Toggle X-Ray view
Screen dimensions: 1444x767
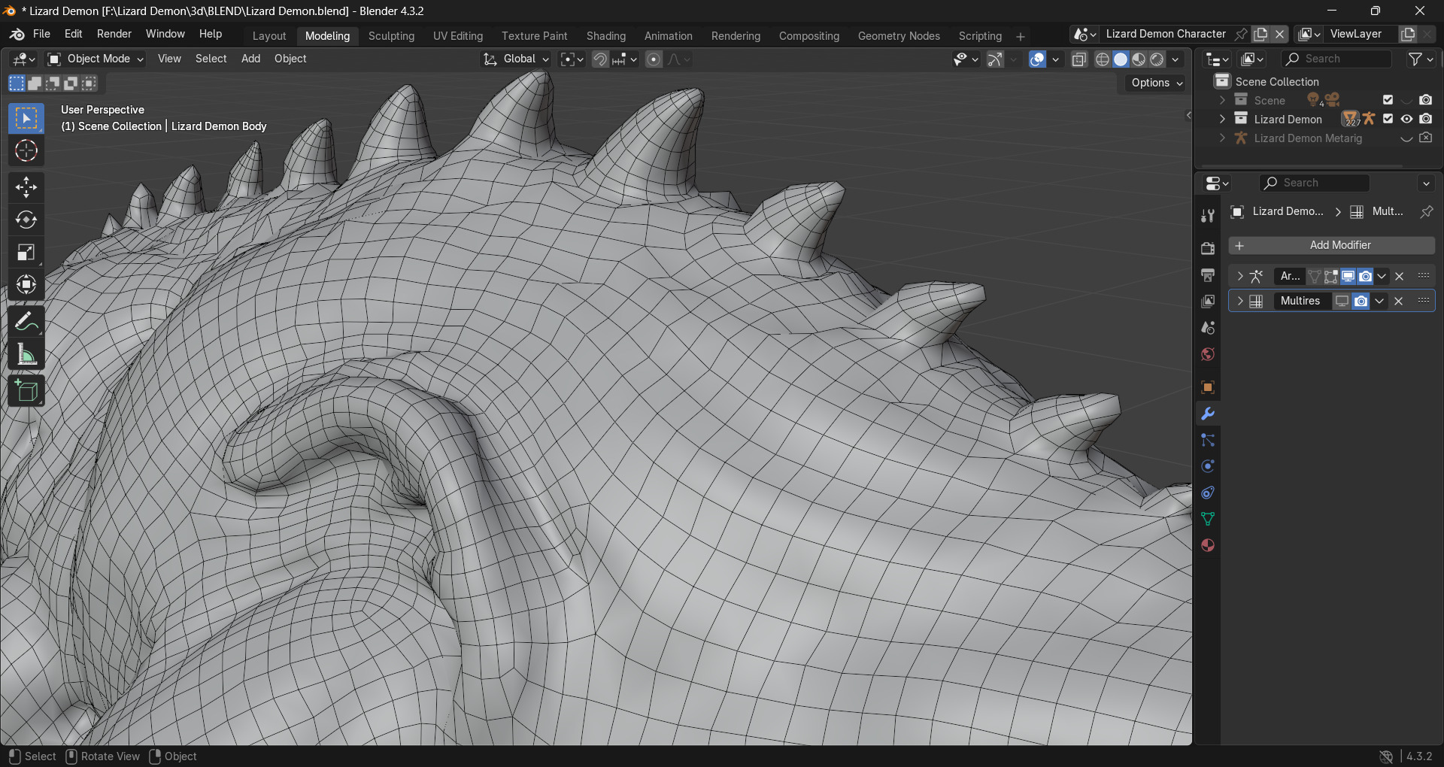pos(1079,59)
